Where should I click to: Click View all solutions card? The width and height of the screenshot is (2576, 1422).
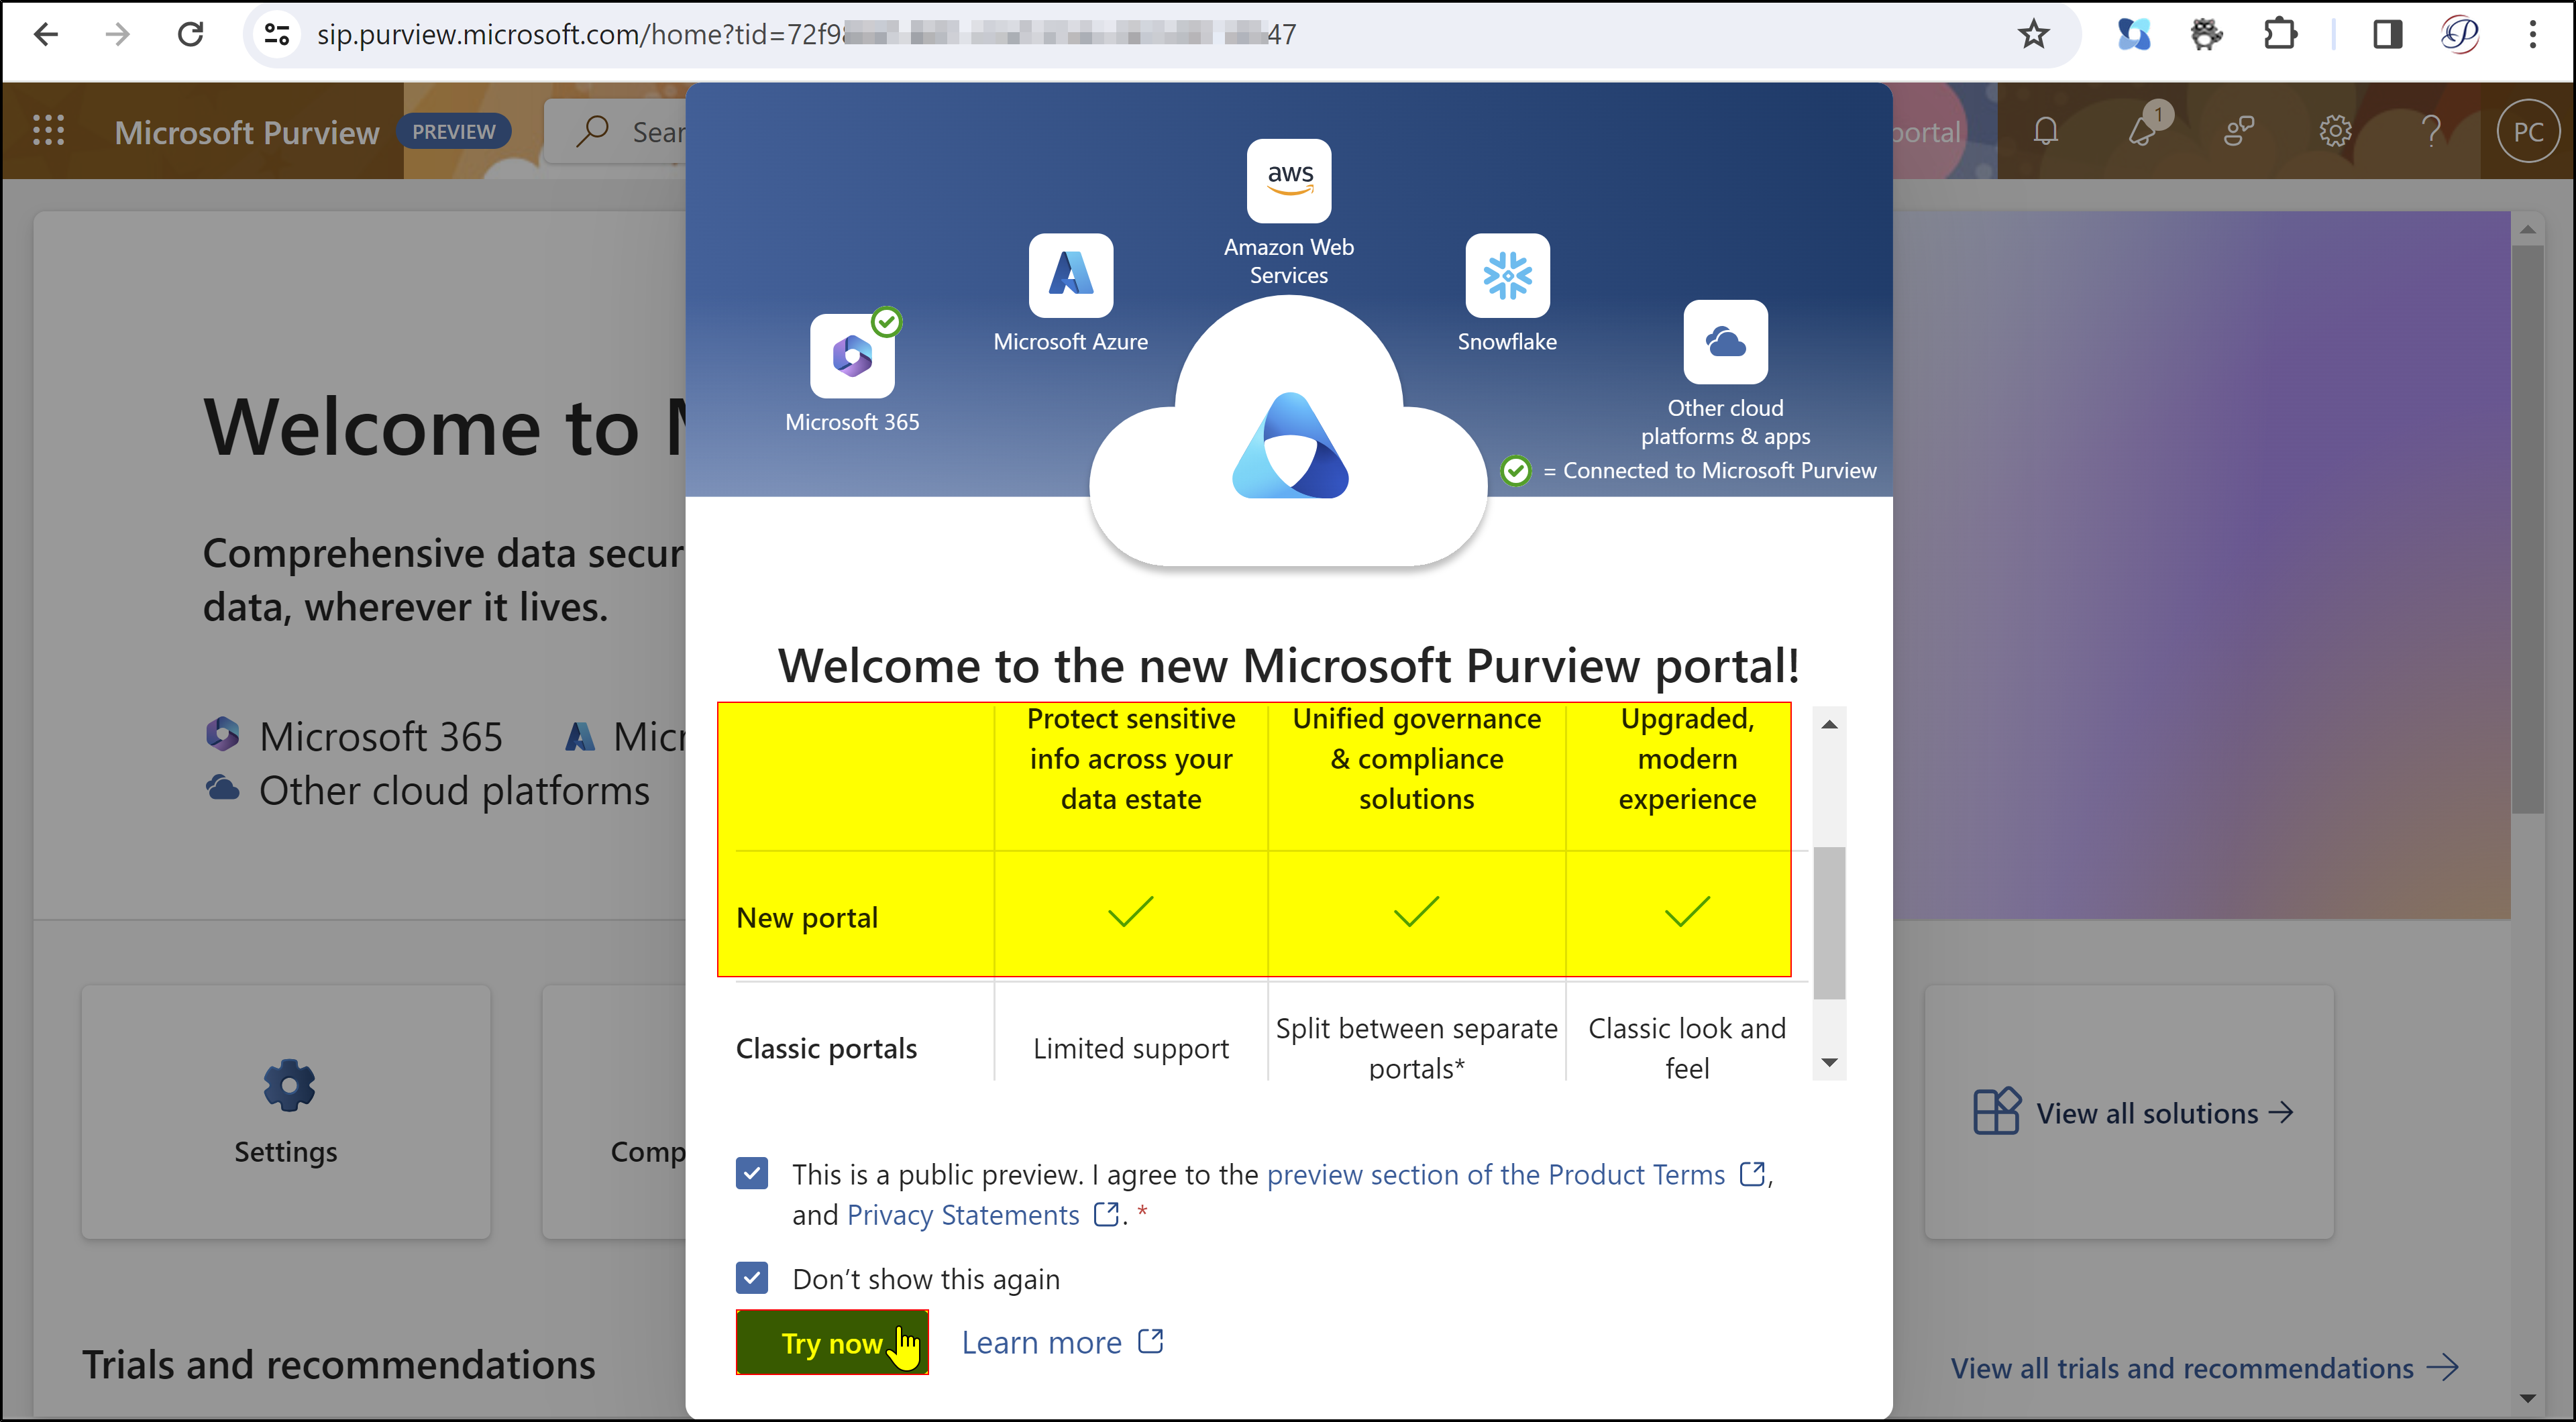2129,1112
